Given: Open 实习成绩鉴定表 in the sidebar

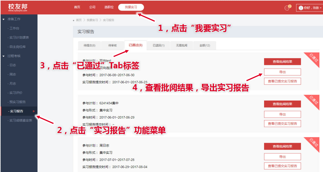Looking at the screenshot, I should tap(20, 120).
